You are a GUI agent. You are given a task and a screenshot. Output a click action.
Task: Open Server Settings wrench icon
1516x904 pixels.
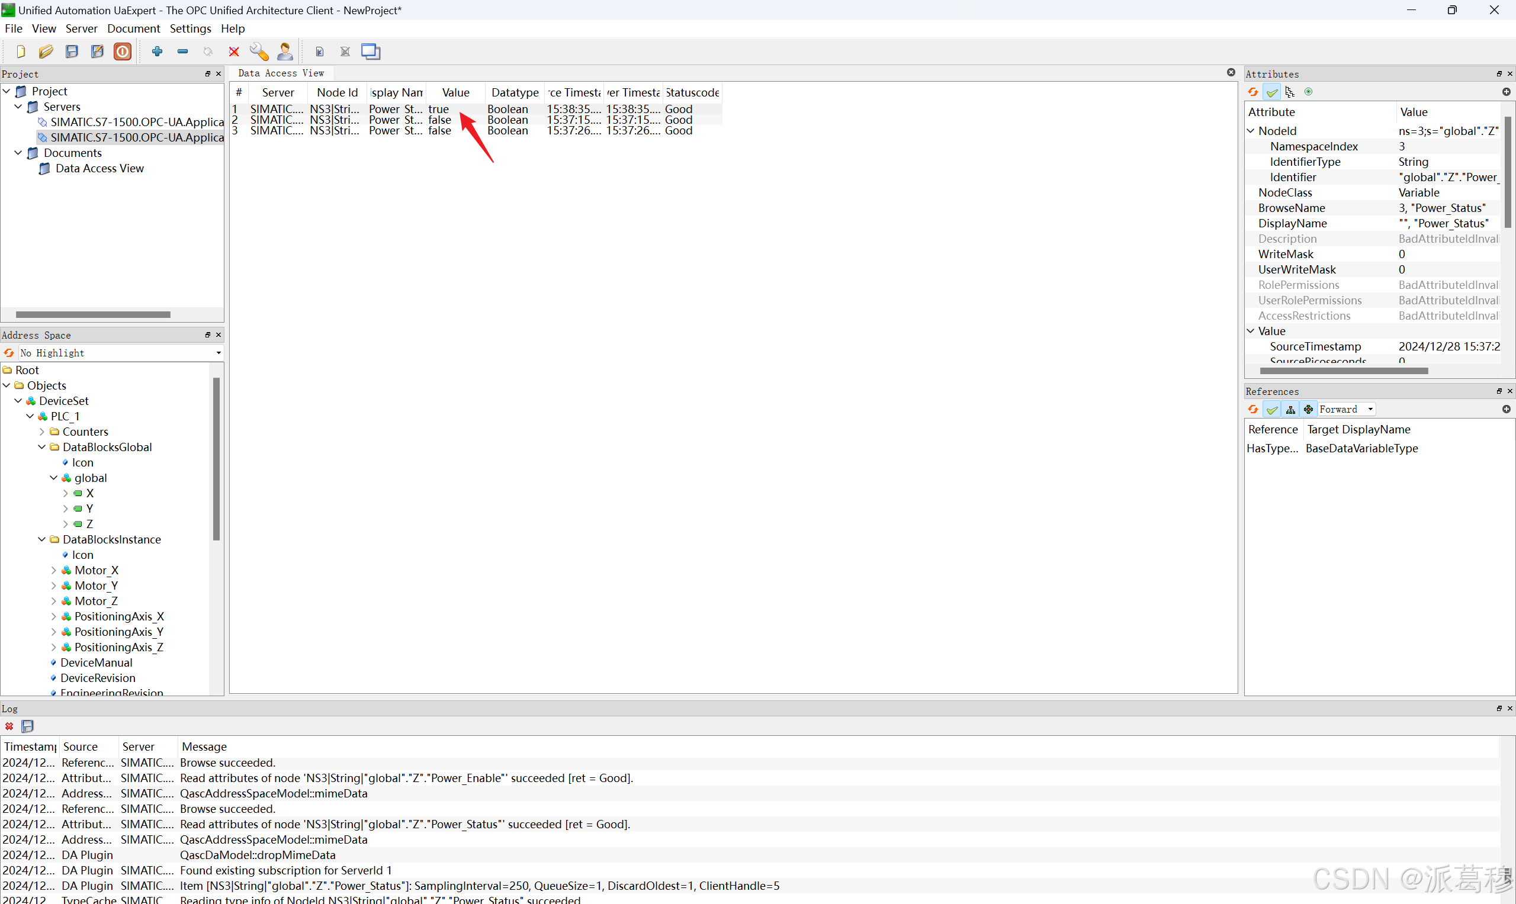pyautogui.click(x=259, y=52)
